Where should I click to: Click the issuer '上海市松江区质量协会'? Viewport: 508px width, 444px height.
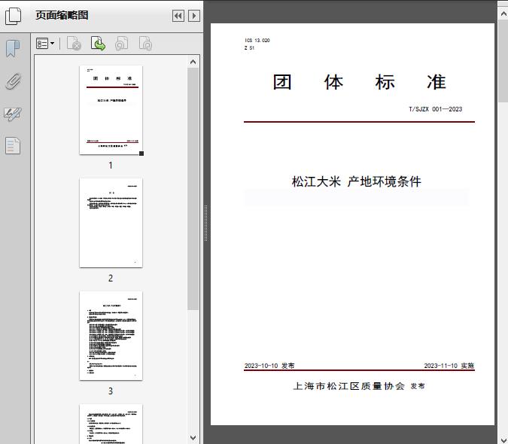point(349,386)
